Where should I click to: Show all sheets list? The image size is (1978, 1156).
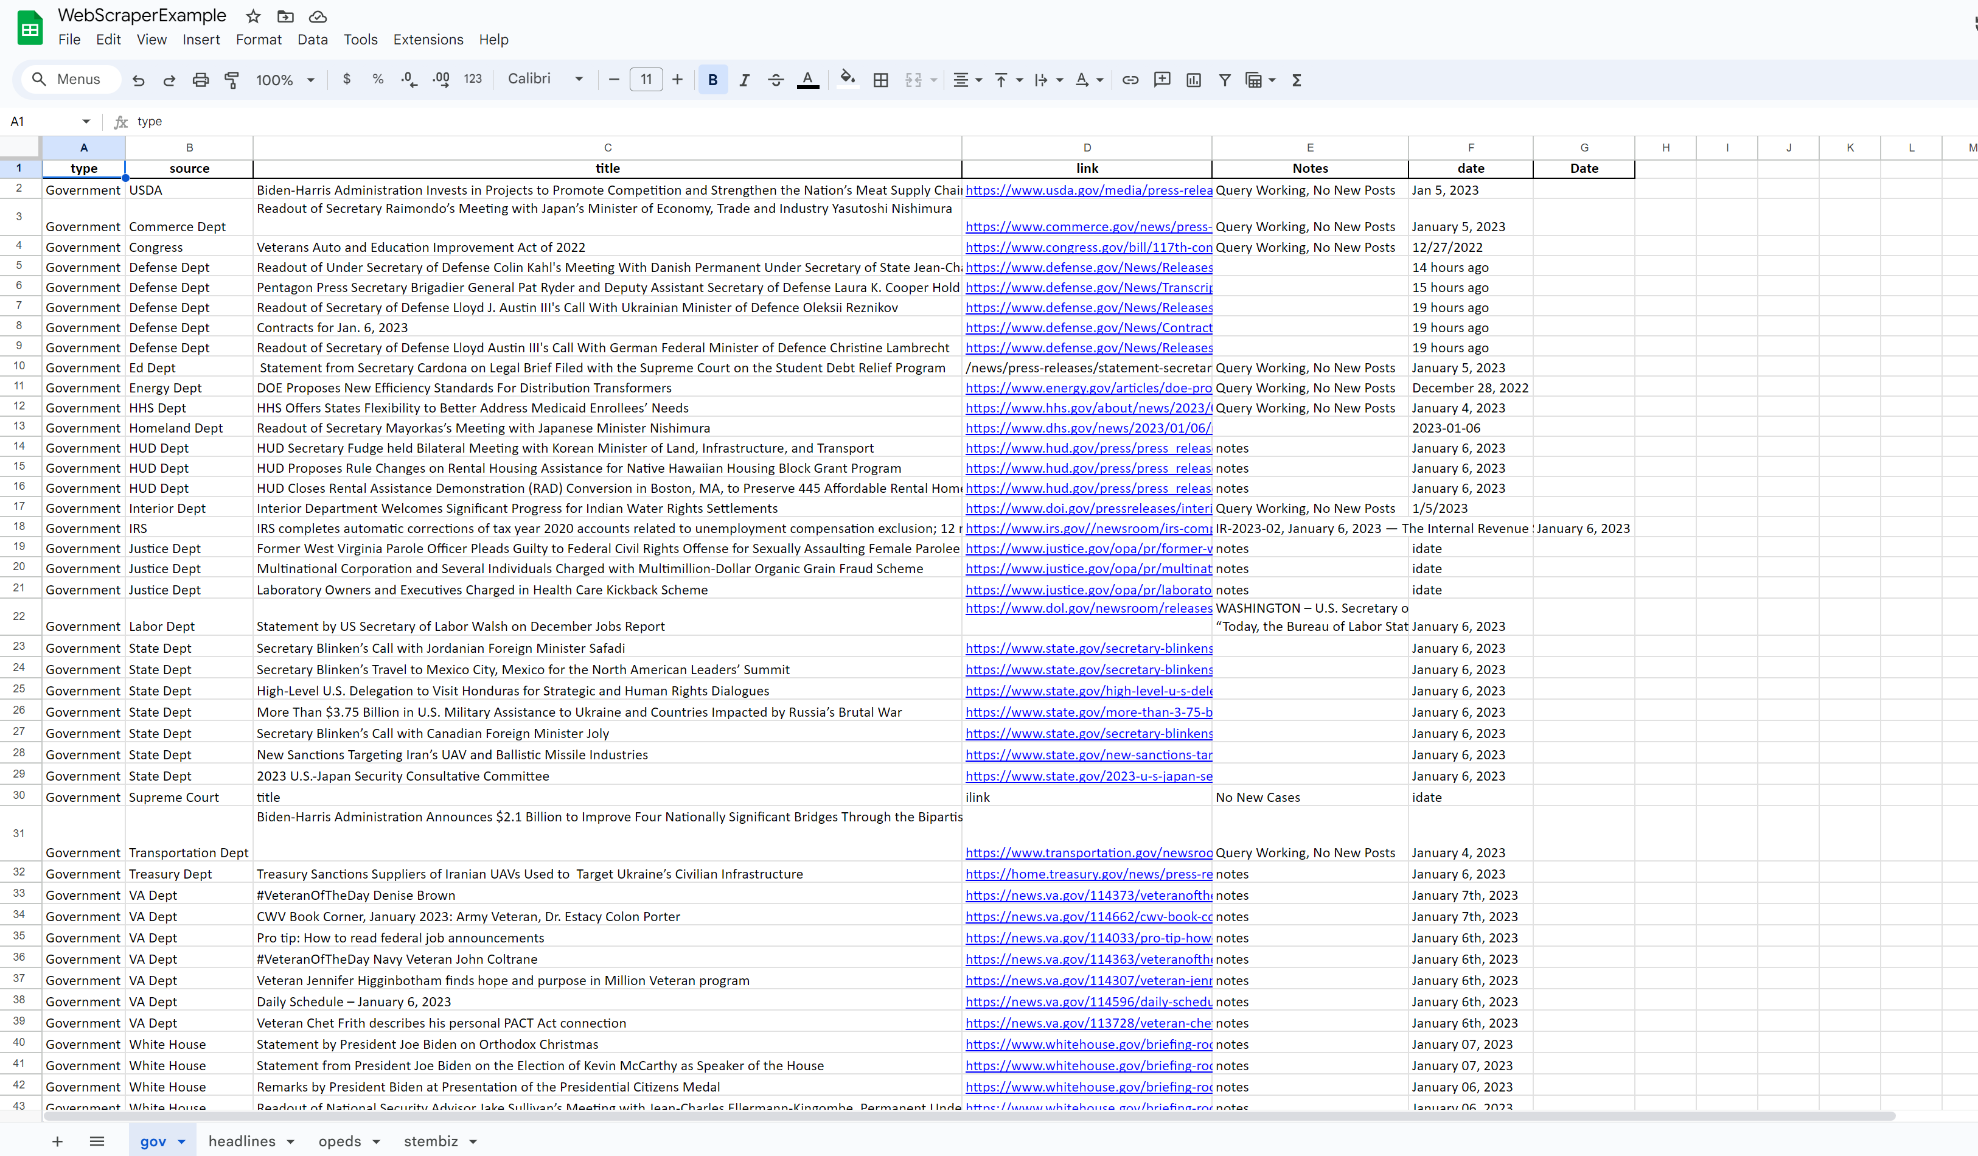(97, 1141)
